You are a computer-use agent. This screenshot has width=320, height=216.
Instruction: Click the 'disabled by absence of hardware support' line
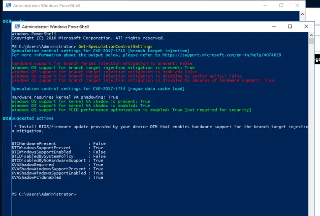pyautogui.click(x=143, y=81)
